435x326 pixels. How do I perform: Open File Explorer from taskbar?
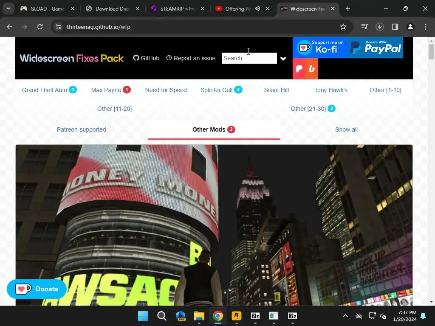point(199,316)
